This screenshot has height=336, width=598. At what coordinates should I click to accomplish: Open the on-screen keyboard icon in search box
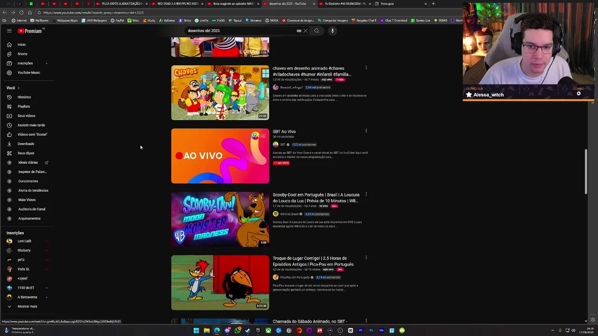(299, 31)
